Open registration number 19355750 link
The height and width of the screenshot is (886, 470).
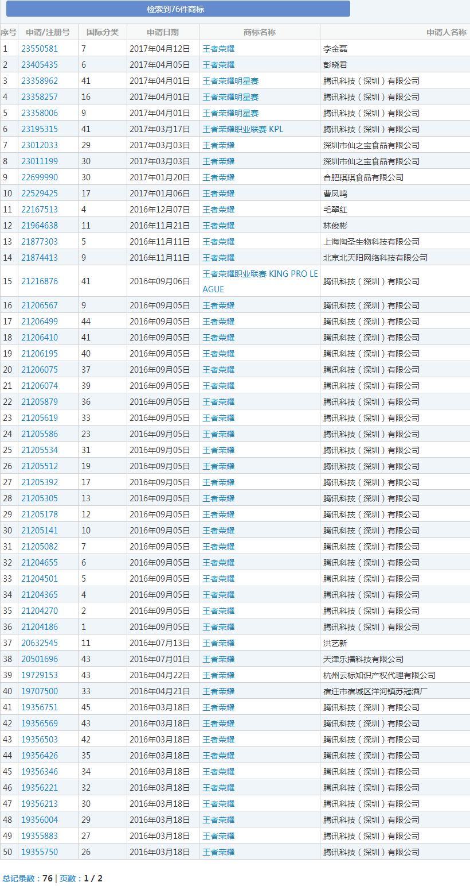(40, 852)
